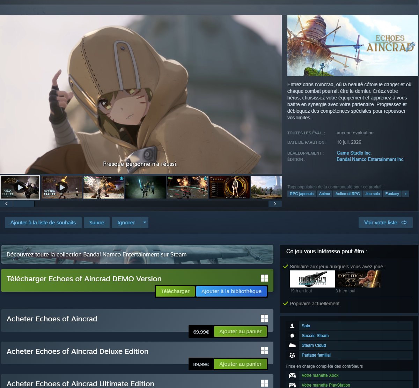Click Windows icon on Deluxe Edition row
The height and width of the screenshot is (388, 419).
click(264, 351)
